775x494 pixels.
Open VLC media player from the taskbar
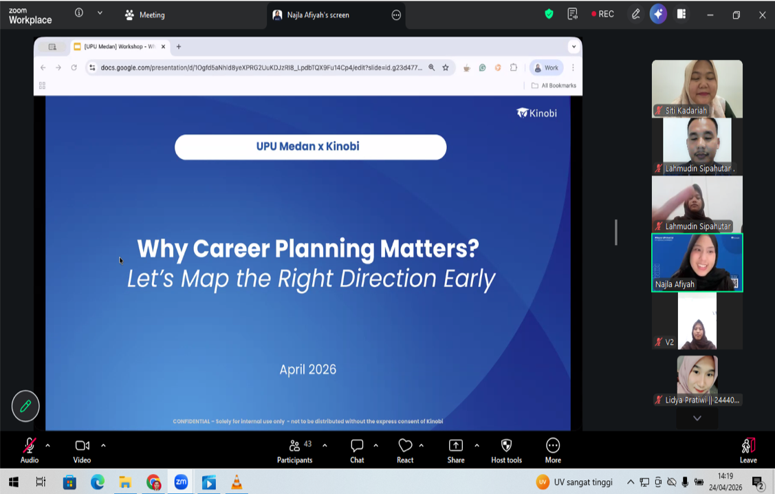237,482
